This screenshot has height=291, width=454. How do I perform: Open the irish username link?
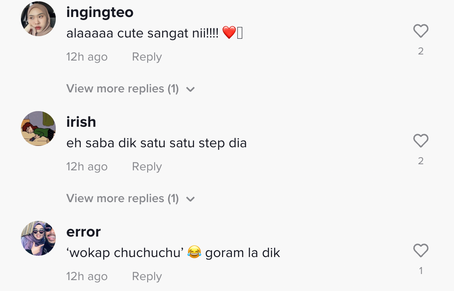coord(81,122)
